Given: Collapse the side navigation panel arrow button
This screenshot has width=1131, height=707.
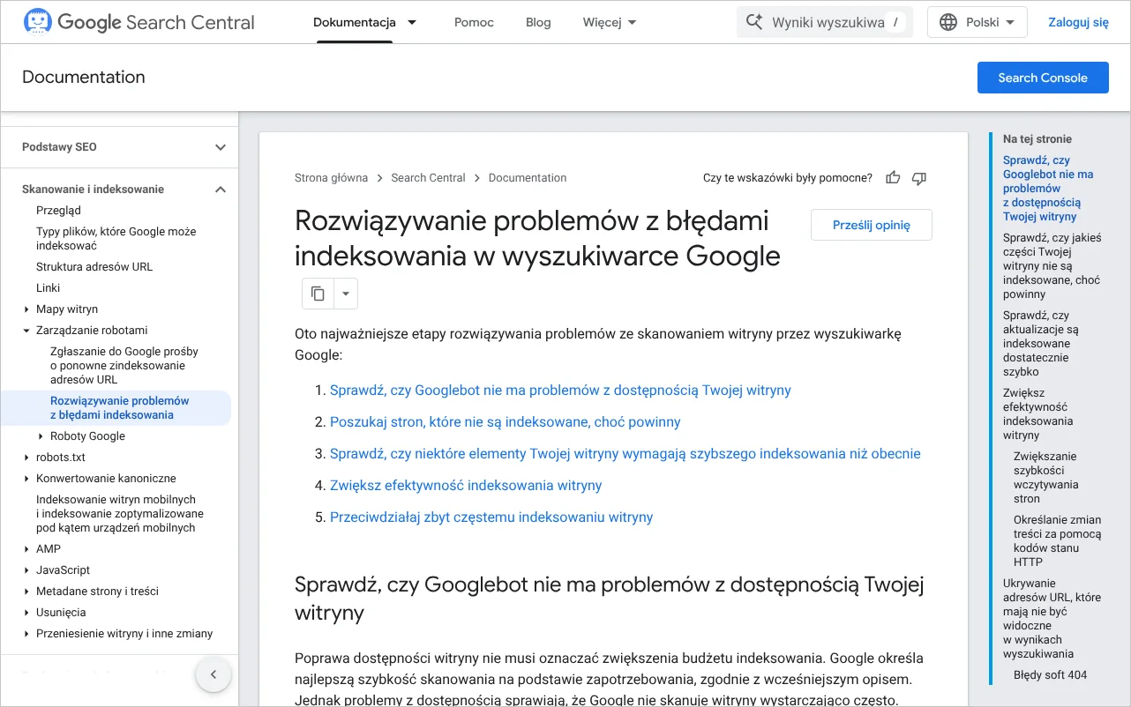Looking at the screenshot, I should tap(213, 675).
